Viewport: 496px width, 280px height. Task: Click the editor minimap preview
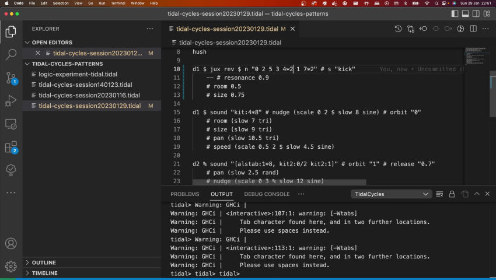(477, 57)
